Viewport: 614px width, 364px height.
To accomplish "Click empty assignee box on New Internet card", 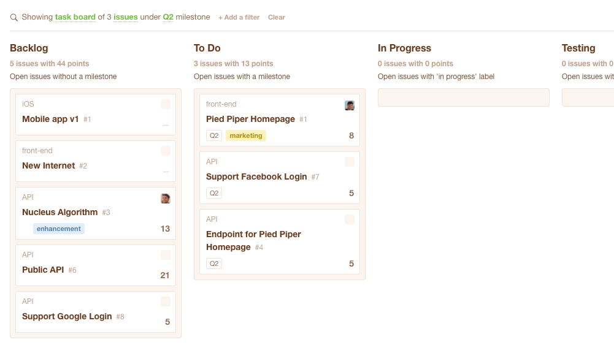I will [166, 151].
